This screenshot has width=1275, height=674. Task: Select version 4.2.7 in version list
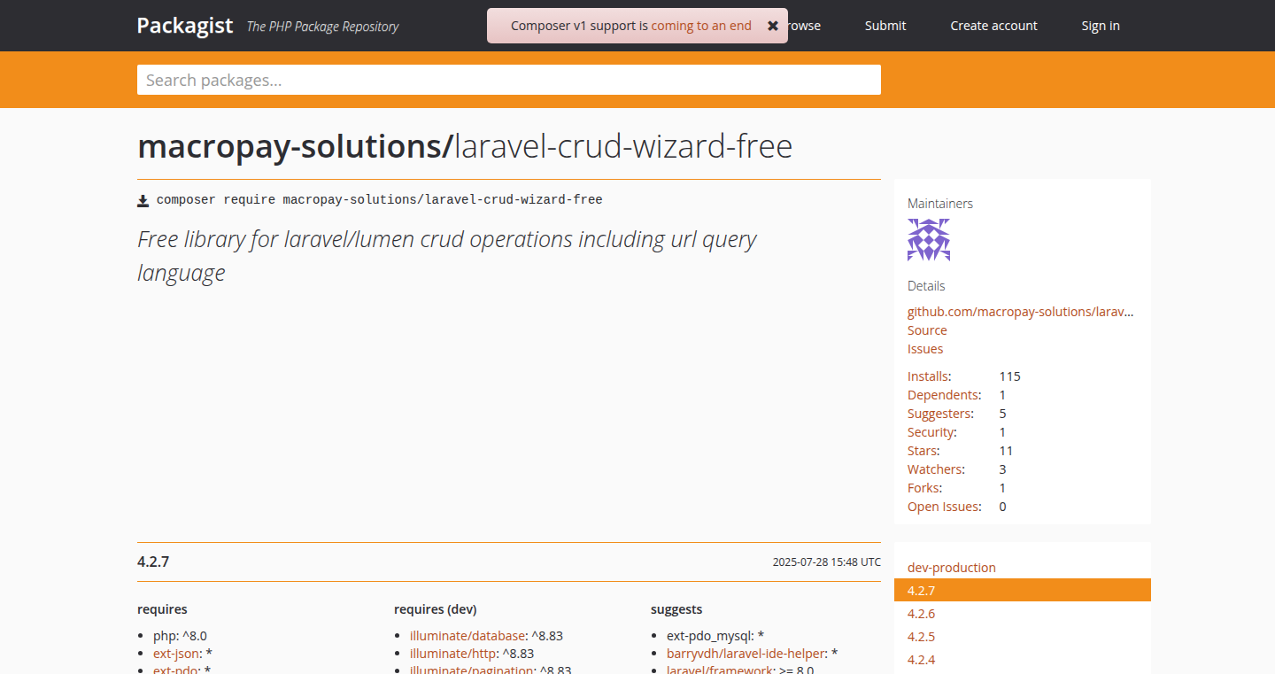[1023, 590]
